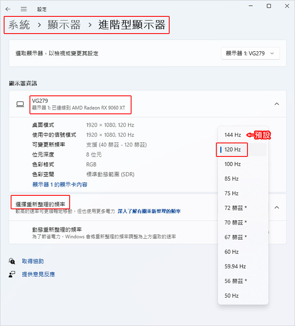The width and height of the screenshot is (295, 326).
Task: Click the 進階型顯示器 breadcrumb title
Action: 132,25
